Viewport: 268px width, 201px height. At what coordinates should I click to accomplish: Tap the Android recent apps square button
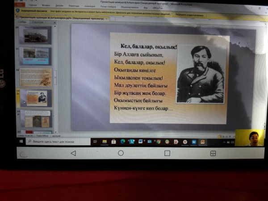click(167, 153)
